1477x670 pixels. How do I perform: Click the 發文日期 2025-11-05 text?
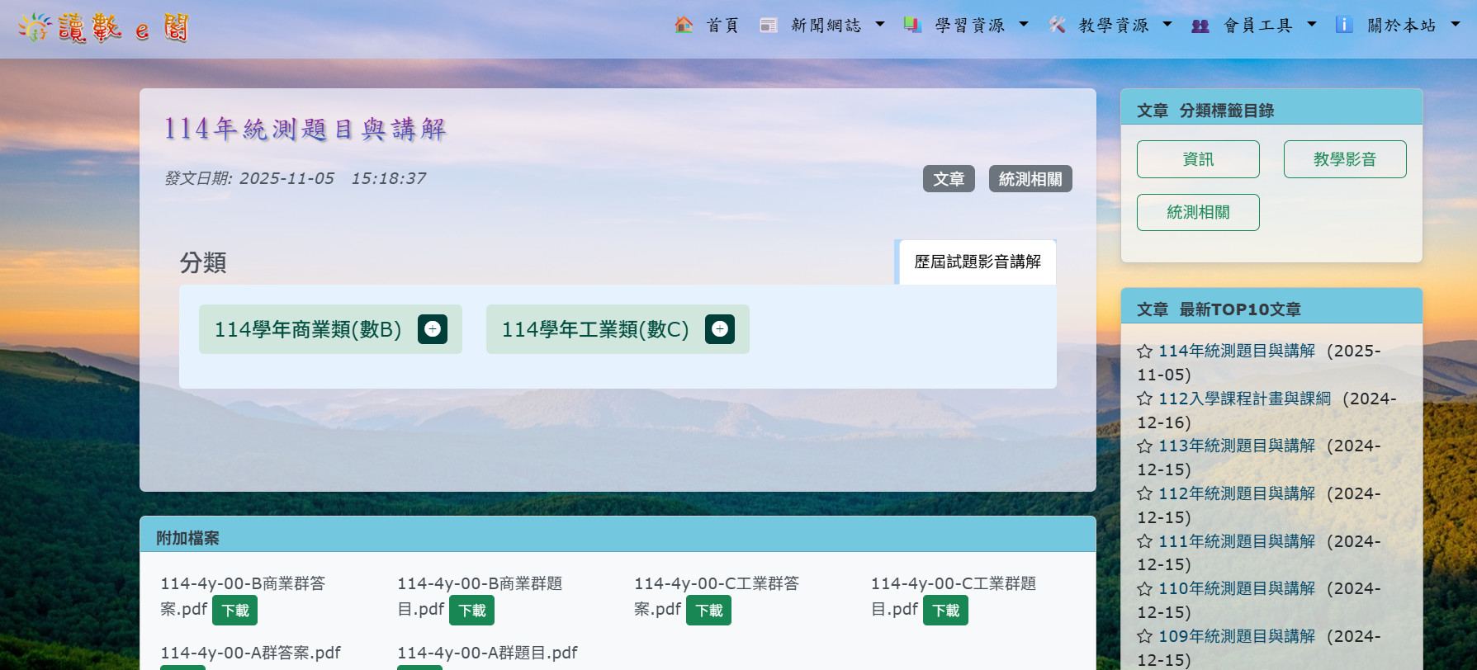295,178
